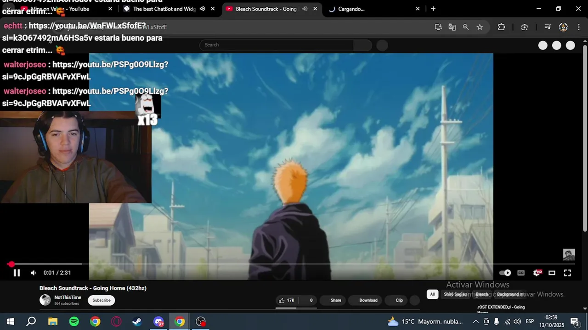This screenshot has width=588, height=330.
Task: Open OBS recording app in taskbar
Action: pyautogui.click(x=201, y=322)
